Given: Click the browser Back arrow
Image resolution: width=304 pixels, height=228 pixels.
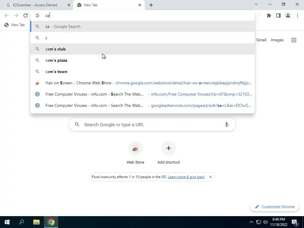Looking at the screenshot, I should point(7,15).
